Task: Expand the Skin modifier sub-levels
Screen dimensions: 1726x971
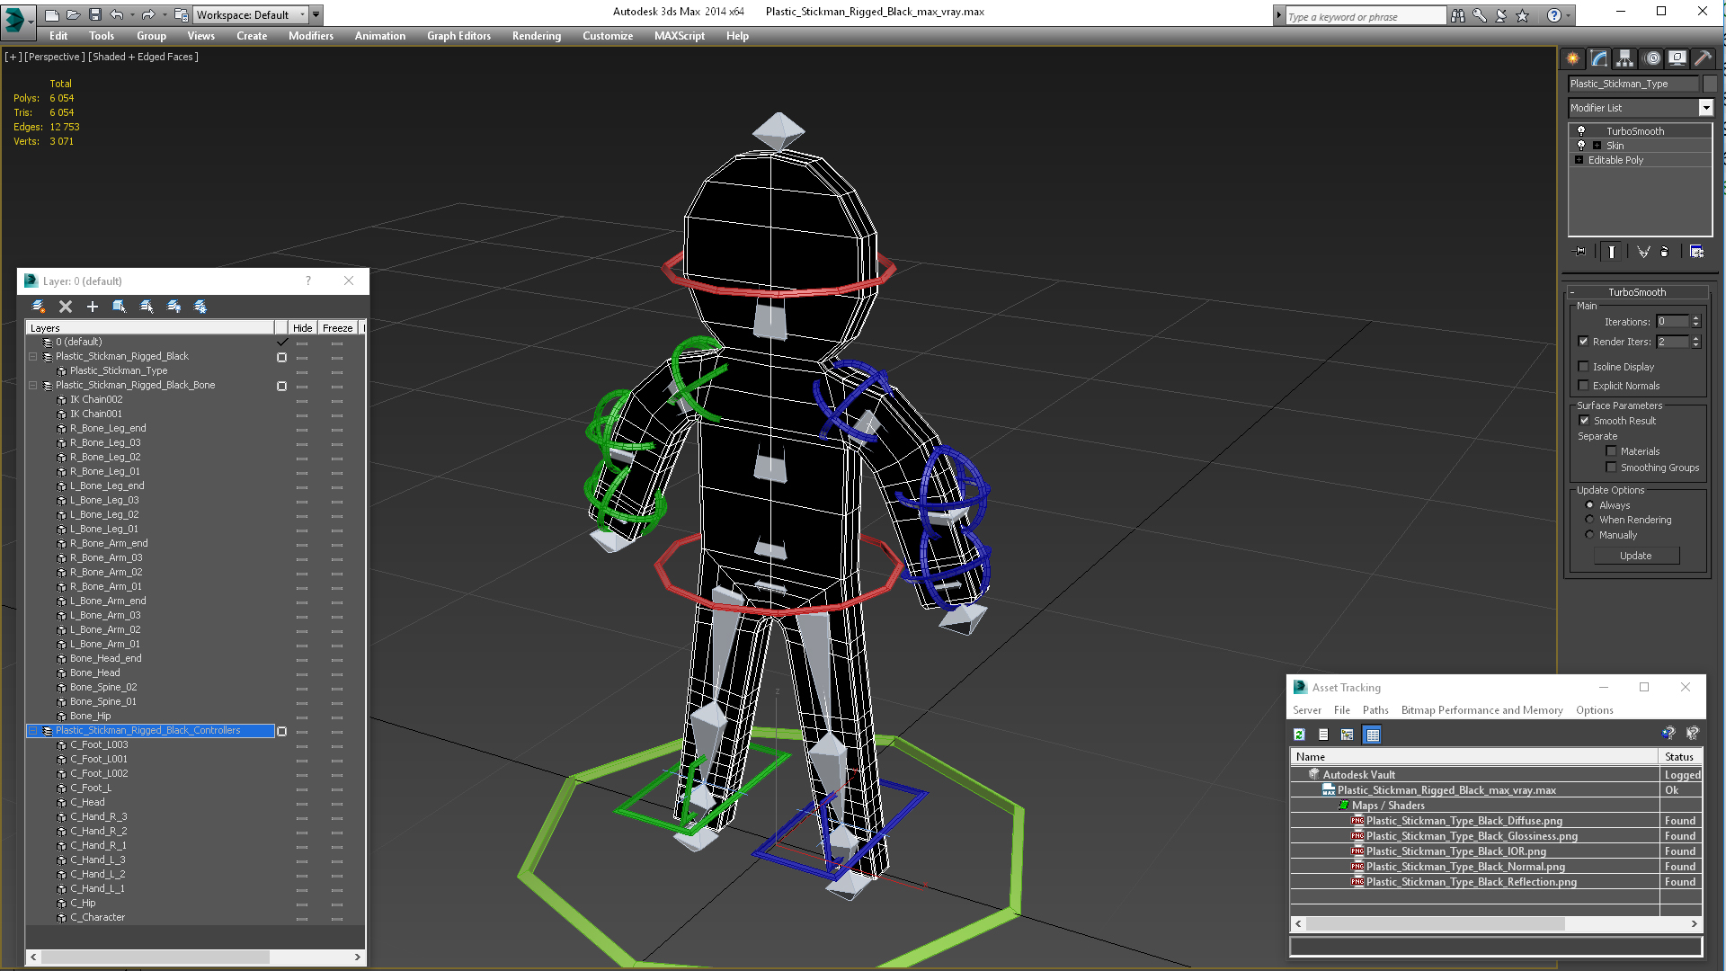Action: (1597, 146)
